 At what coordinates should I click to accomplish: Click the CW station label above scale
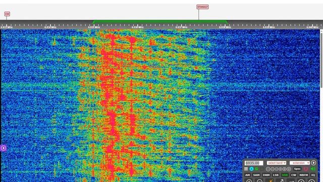pyautogui.click(x=7, y=14)
